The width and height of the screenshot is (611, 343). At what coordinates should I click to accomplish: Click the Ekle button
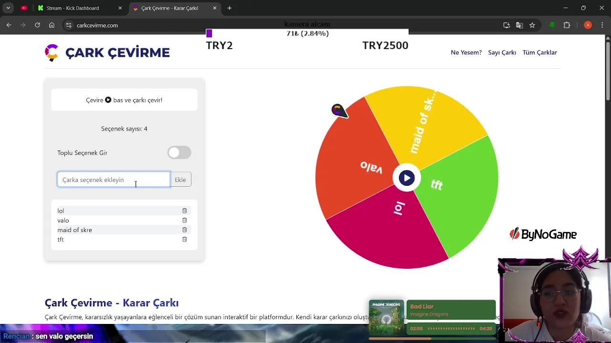point(180,180)
